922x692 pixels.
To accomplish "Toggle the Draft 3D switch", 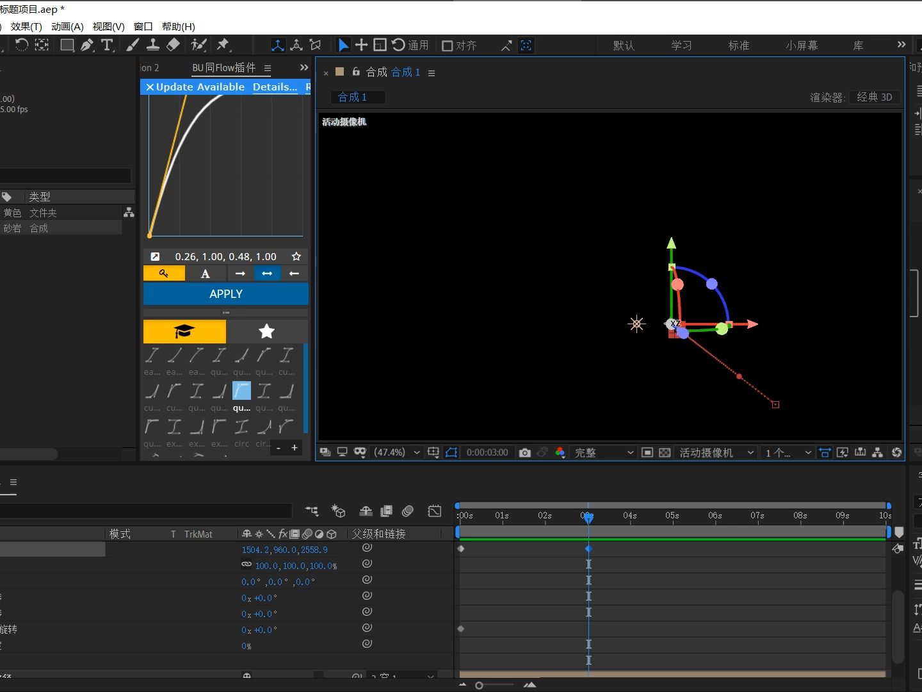I will click(338, 511).
